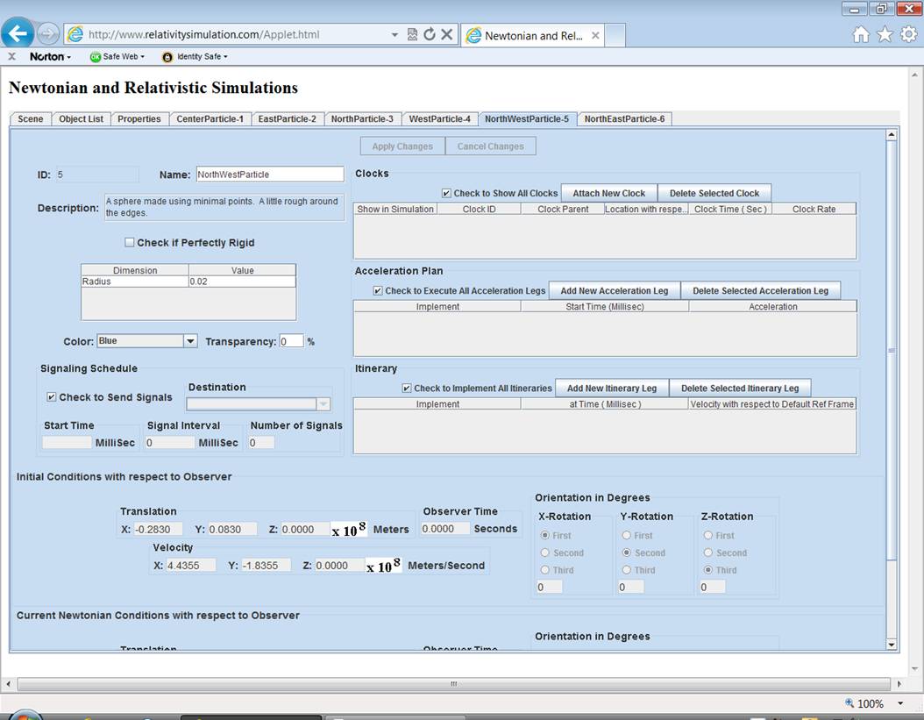Click the Stop loading X icon

tap(446, 35)
